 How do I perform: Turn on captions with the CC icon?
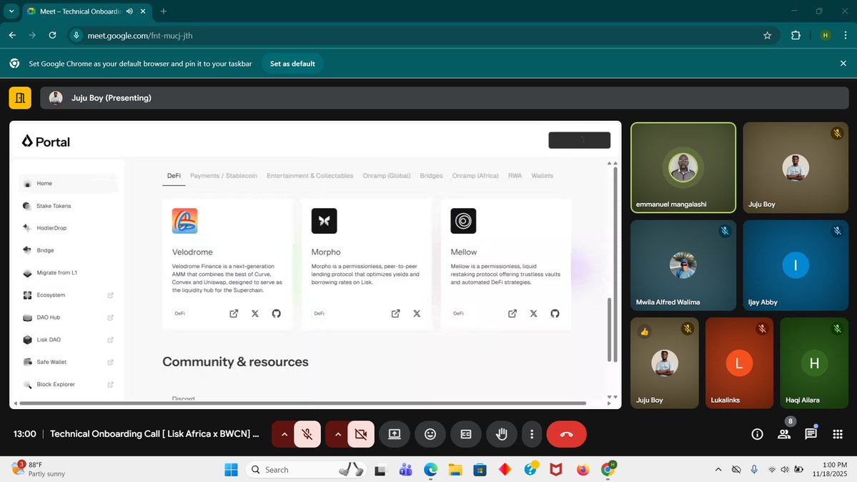pos(465,433)
